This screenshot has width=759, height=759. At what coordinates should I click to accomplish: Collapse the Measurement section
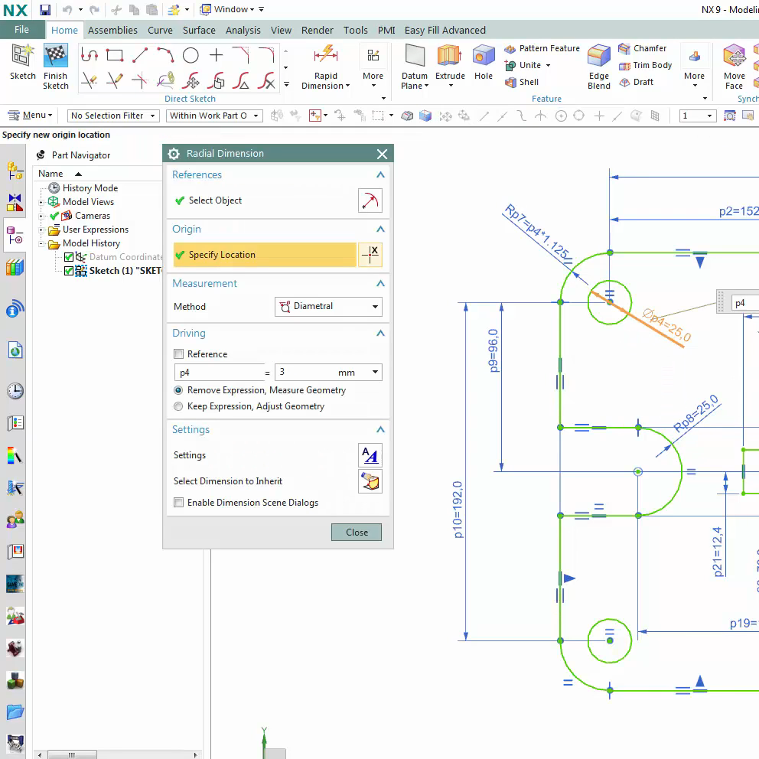(380, 284)
